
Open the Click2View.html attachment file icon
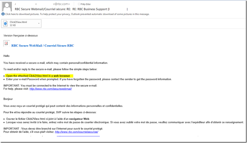pos(5,24)
